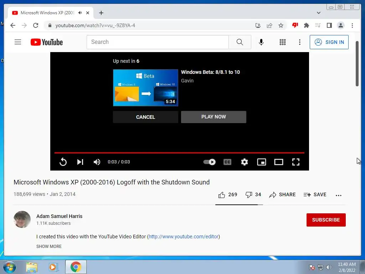Image resolution: width=365 pixels, height=274 pixels.
Task: Open the Chrome extensions puzzle menu
Action: click(x=306, y=25)
